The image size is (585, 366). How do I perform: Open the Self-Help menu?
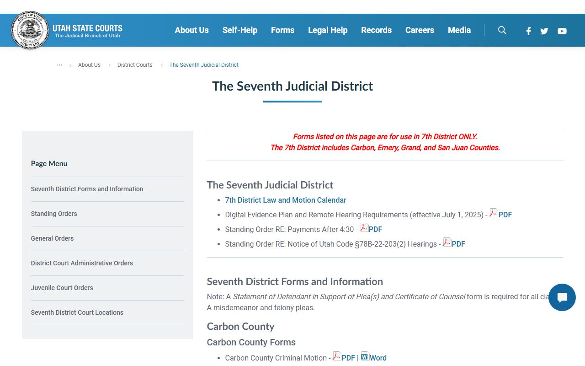(240, 30)
